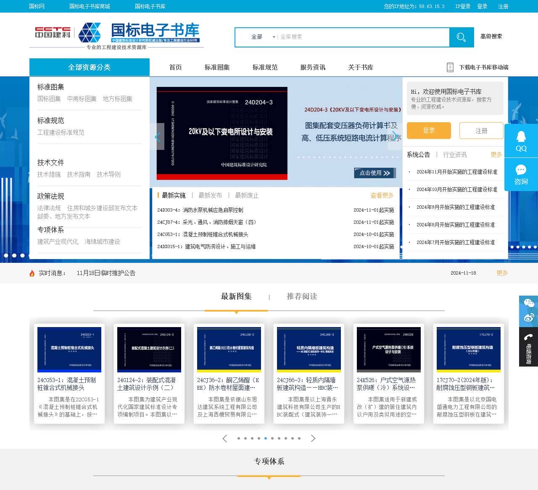The height and width of the screenshot is (490, 538).
Task: Click the flame icon beside 实时消息
Action: 32,273
